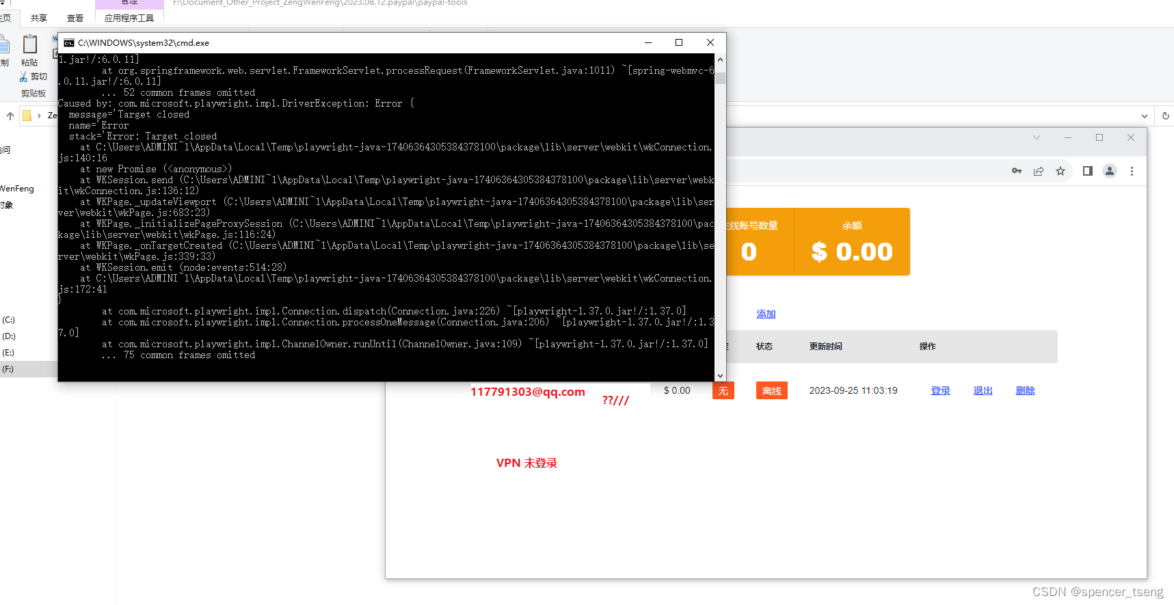
Task: Select the (D:) drive in Explorer sidebar
Action: [8, 336]
